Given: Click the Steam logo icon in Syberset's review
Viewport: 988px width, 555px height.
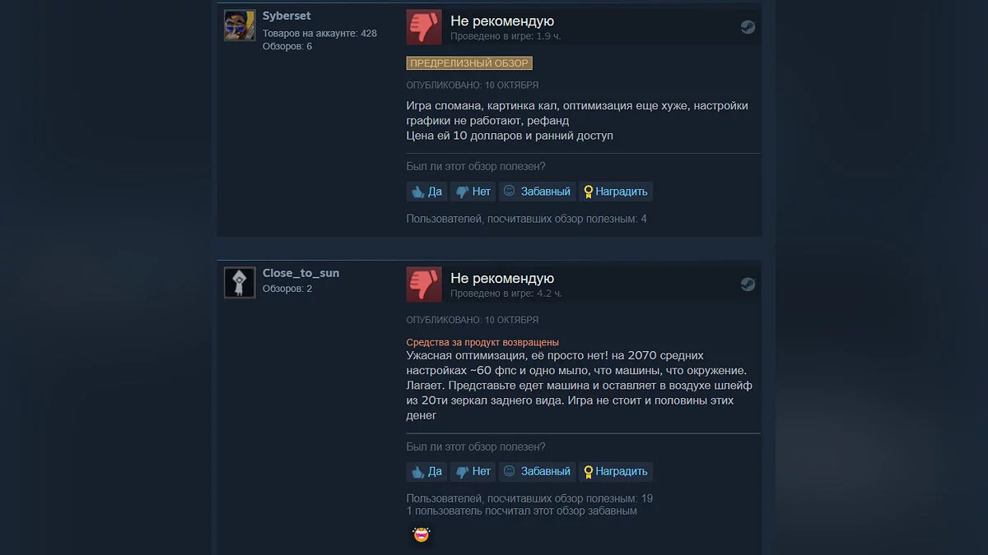Looking at the screenshot, I should 747,26.
